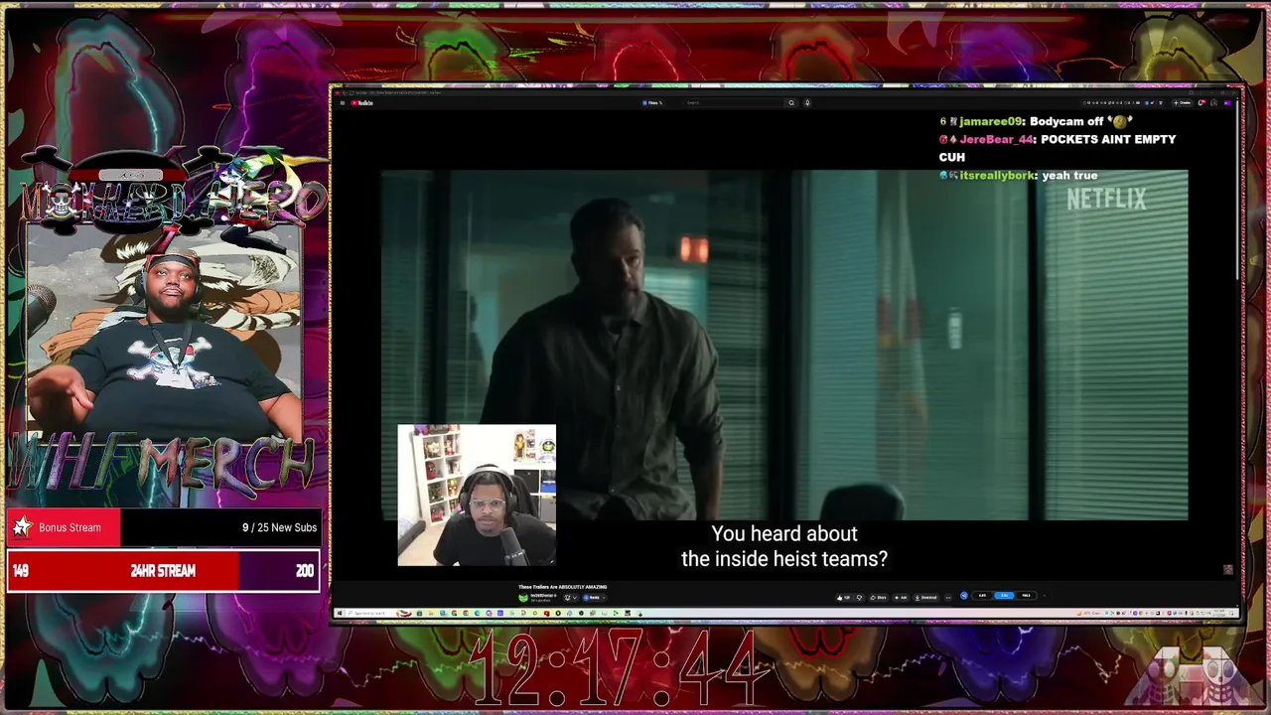Click the Netflix trailer video player

[x=784, y=345]
